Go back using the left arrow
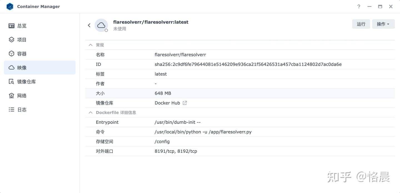This screenshot has width=400, height=193. (x=89, y=25)
